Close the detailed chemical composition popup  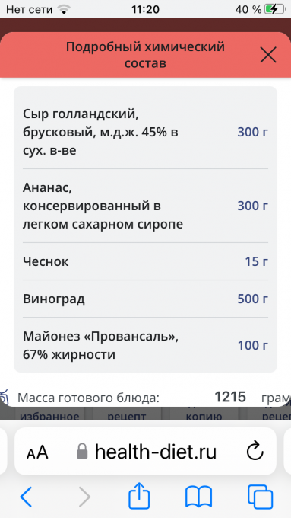[x=268, y=55]
